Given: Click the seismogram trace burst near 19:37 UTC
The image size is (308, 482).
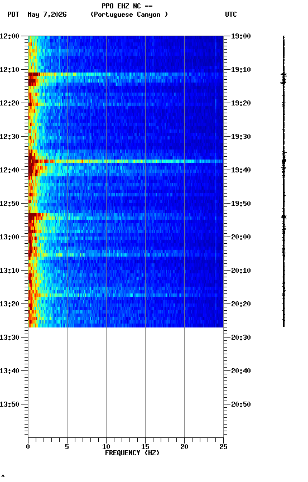Looking at the screenshot, I should pos(283,161).
